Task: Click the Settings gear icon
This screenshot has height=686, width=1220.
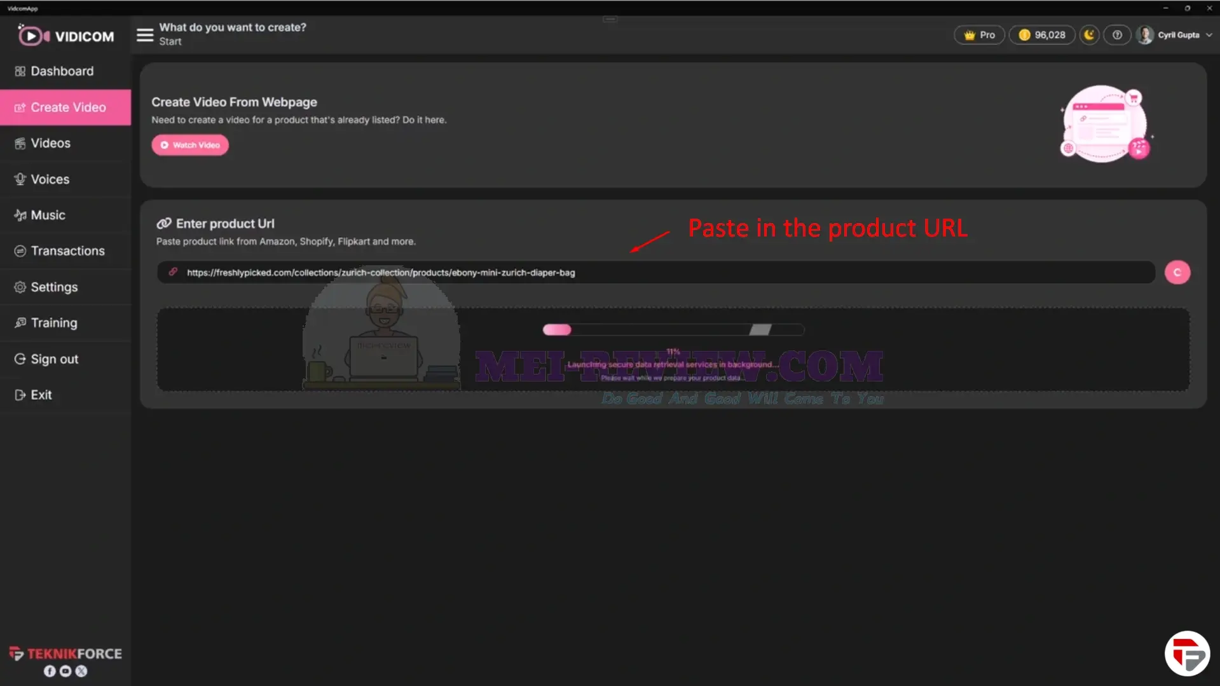Action: 20,287
